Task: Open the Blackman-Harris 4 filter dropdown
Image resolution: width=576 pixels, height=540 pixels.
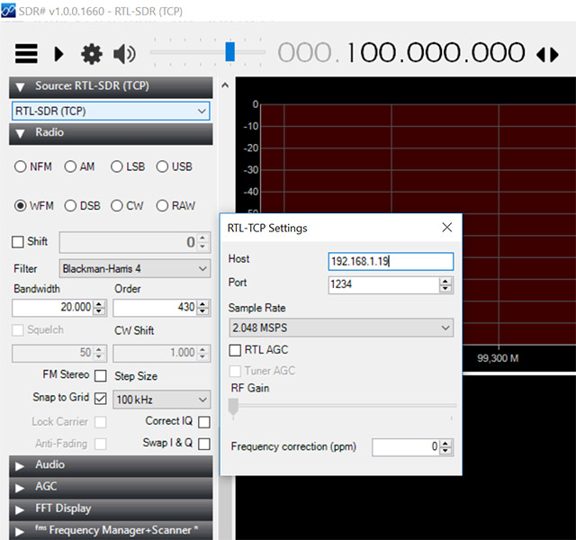Action: pyautogui.click(x=135, y=268)
